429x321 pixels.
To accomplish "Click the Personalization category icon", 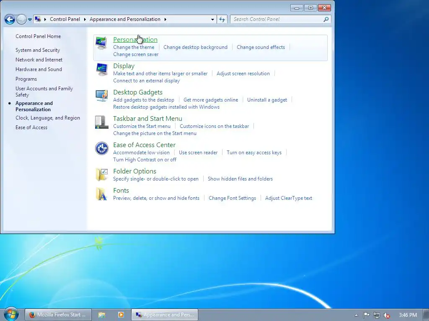I will (101, 43).
